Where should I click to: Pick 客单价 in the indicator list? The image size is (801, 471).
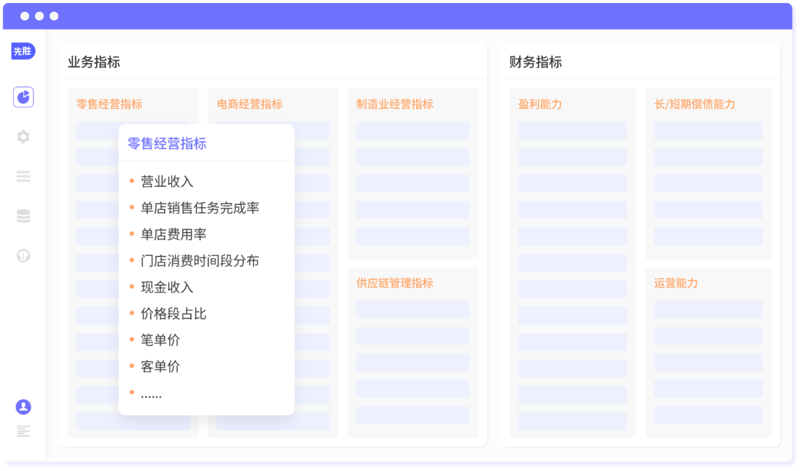160,366
